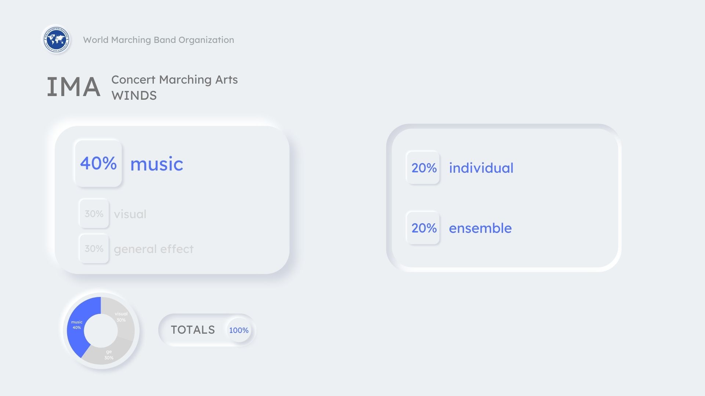Click the "music" category label

point(156,164)
